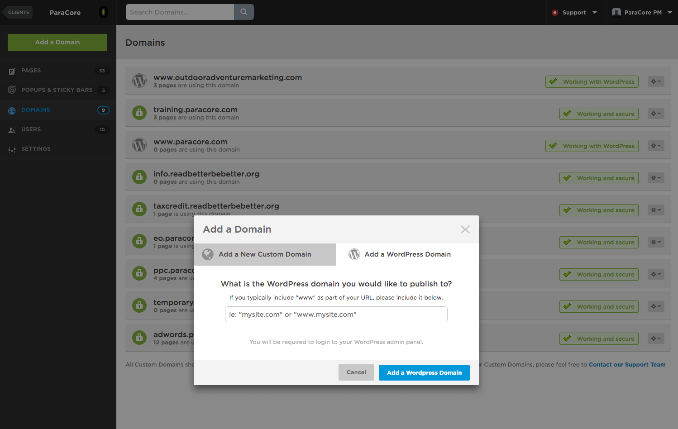Viewport: 678px width, 429px height.
Task: Click the lock icon for taxcredit.readbetterbebetter.org
Action: click(x=139, y=209)
